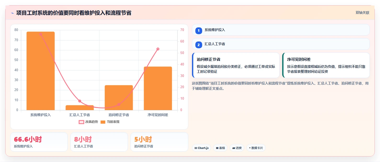This screenshot has height=162, width=380.
Task: Click the 8小时 stat card
Action: [99, 142]
